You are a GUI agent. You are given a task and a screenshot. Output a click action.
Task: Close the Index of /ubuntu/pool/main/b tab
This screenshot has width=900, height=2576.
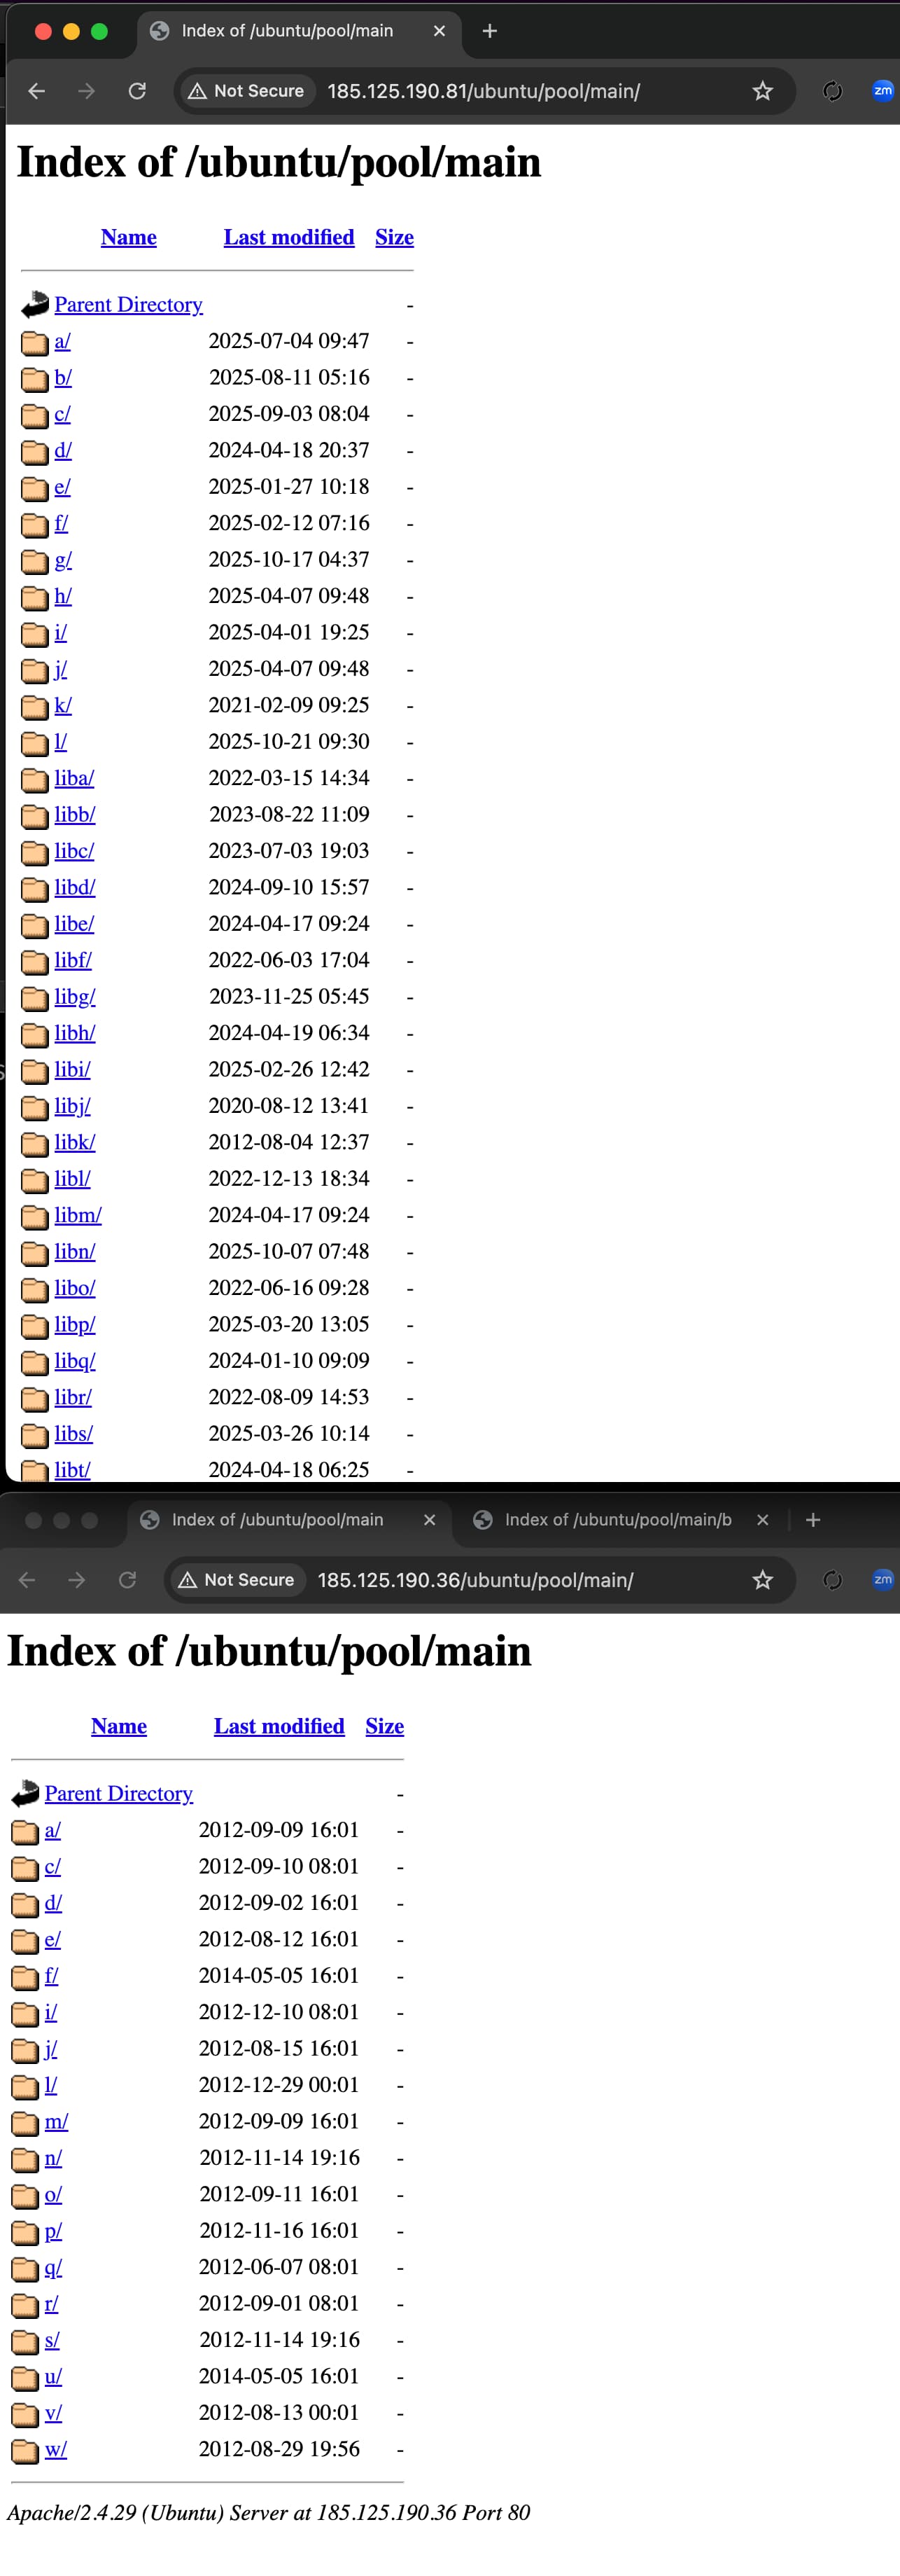tap(762, 1520)
